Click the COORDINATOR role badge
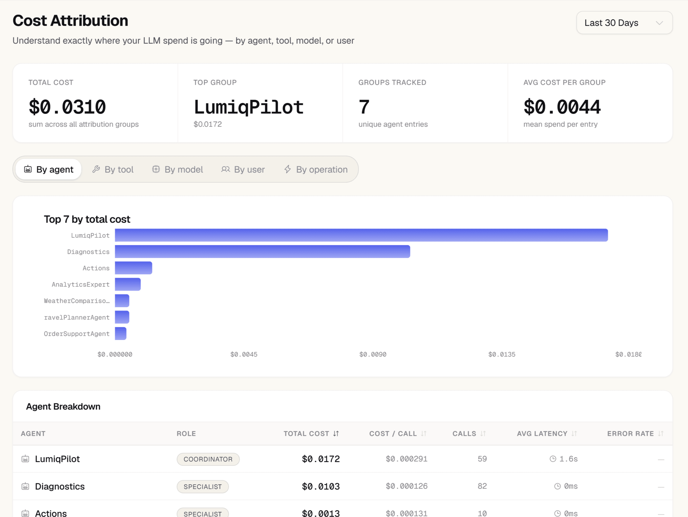Image resolution: width=688 pixels, height=517 pixels. pos(208,459)
